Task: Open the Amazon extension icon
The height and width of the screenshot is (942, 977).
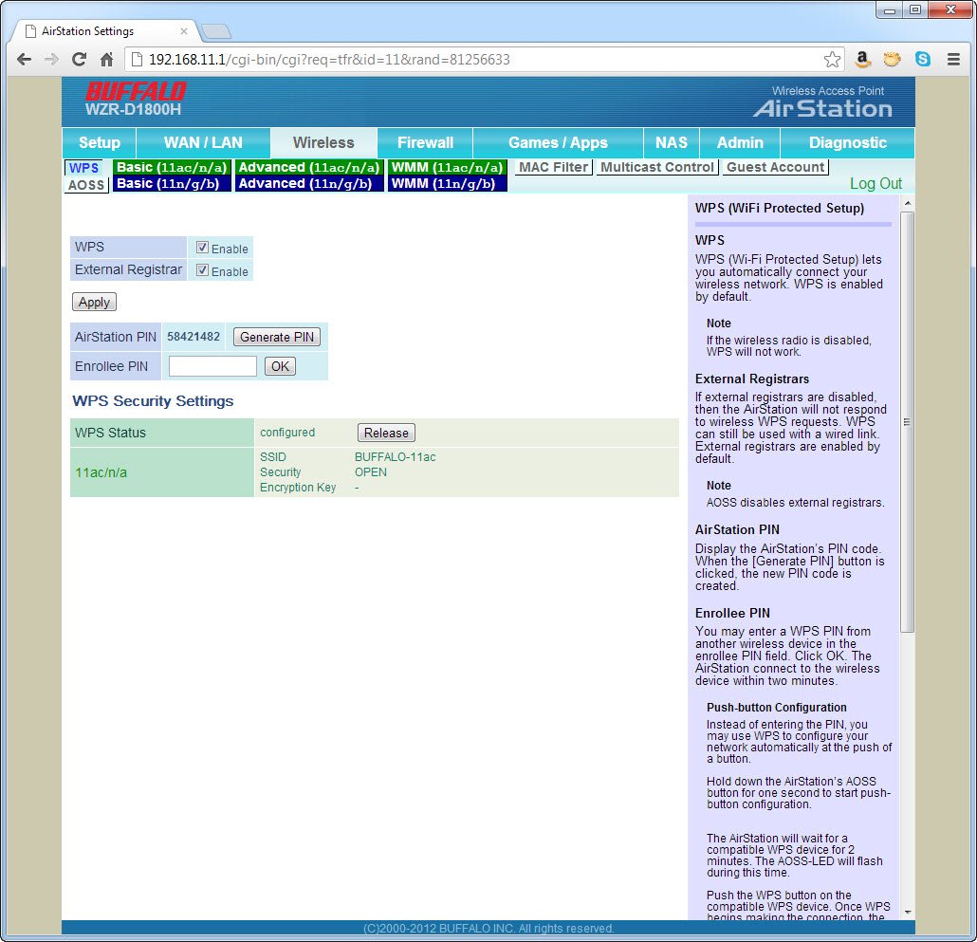Action: click(862, 59)
